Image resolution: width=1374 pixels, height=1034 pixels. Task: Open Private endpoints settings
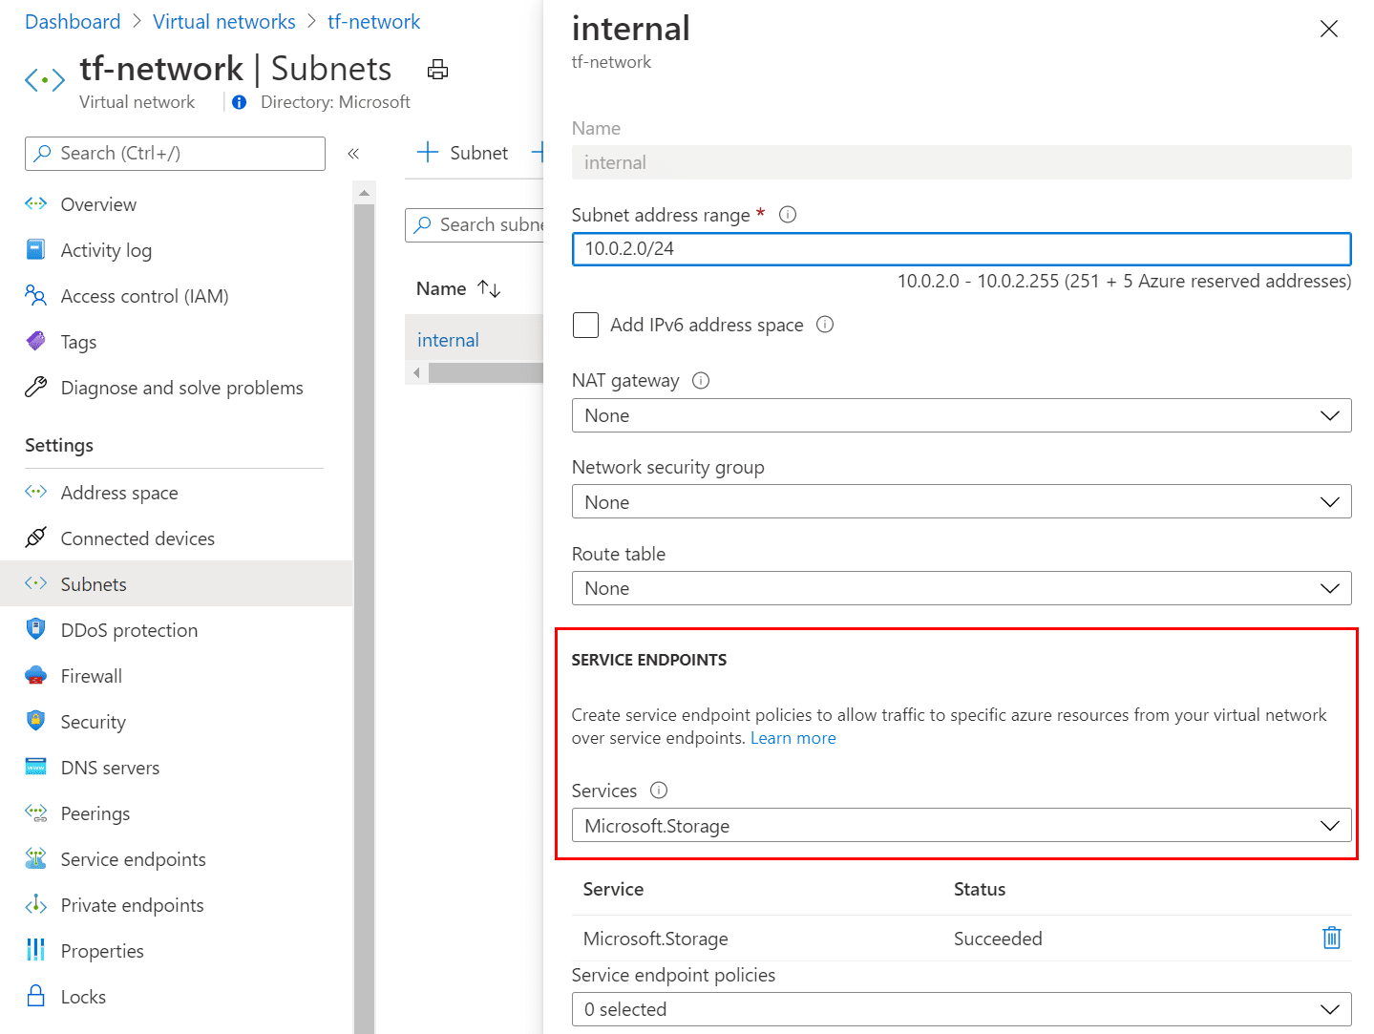point(132,904)
